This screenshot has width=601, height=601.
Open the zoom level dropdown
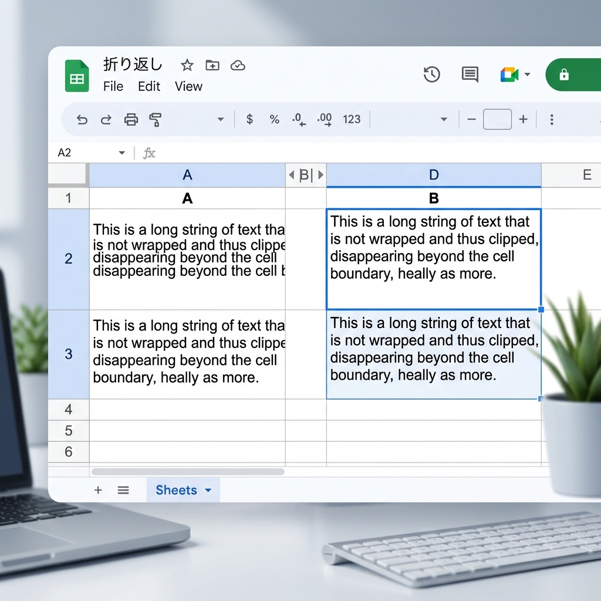[221, 119]
